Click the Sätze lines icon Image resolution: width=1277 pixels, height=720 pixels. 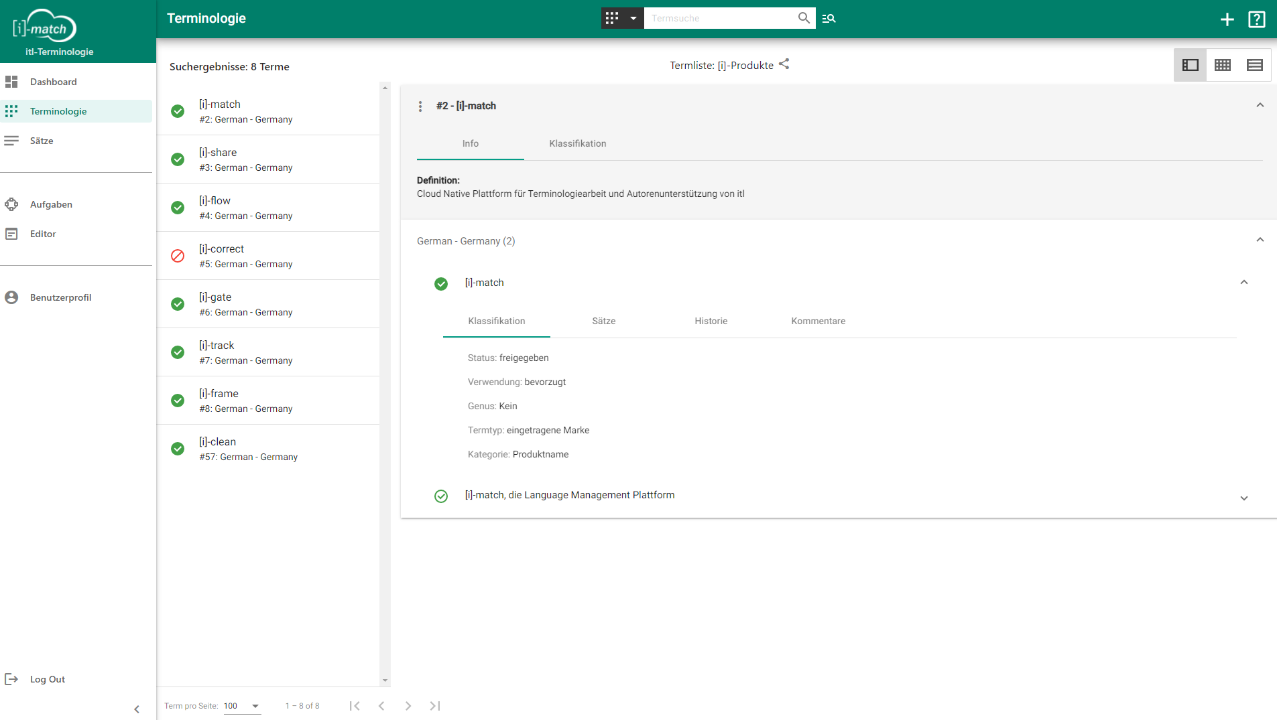(11, 141)
